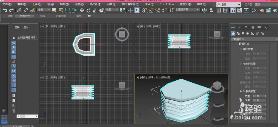Toggle the Angle Snap tool
The image size is (278, 127).
coord(151,10)
